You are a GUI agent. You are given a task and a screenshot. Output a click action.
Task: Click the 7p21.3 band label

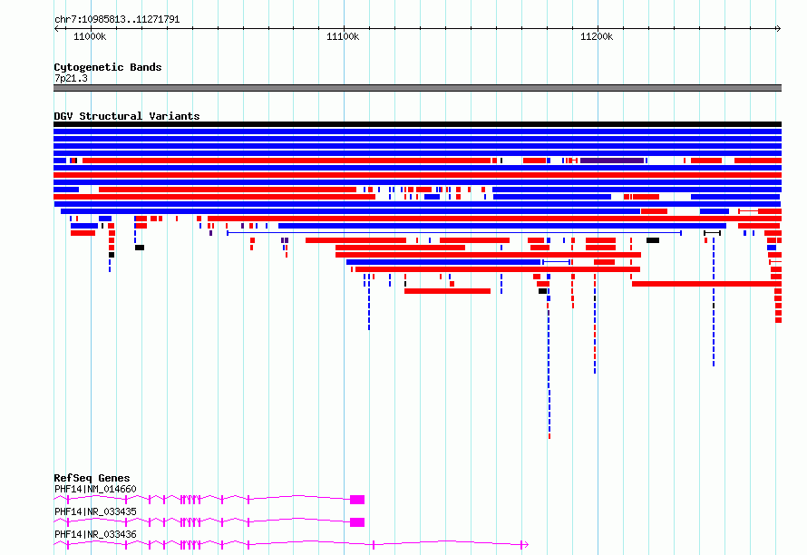71,78
